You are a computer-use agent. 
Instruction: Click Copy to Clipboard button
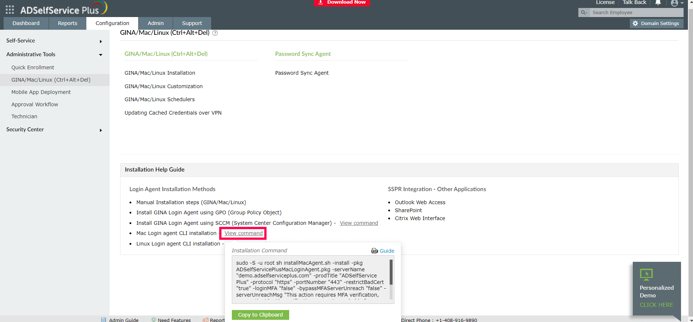[261, 315]
